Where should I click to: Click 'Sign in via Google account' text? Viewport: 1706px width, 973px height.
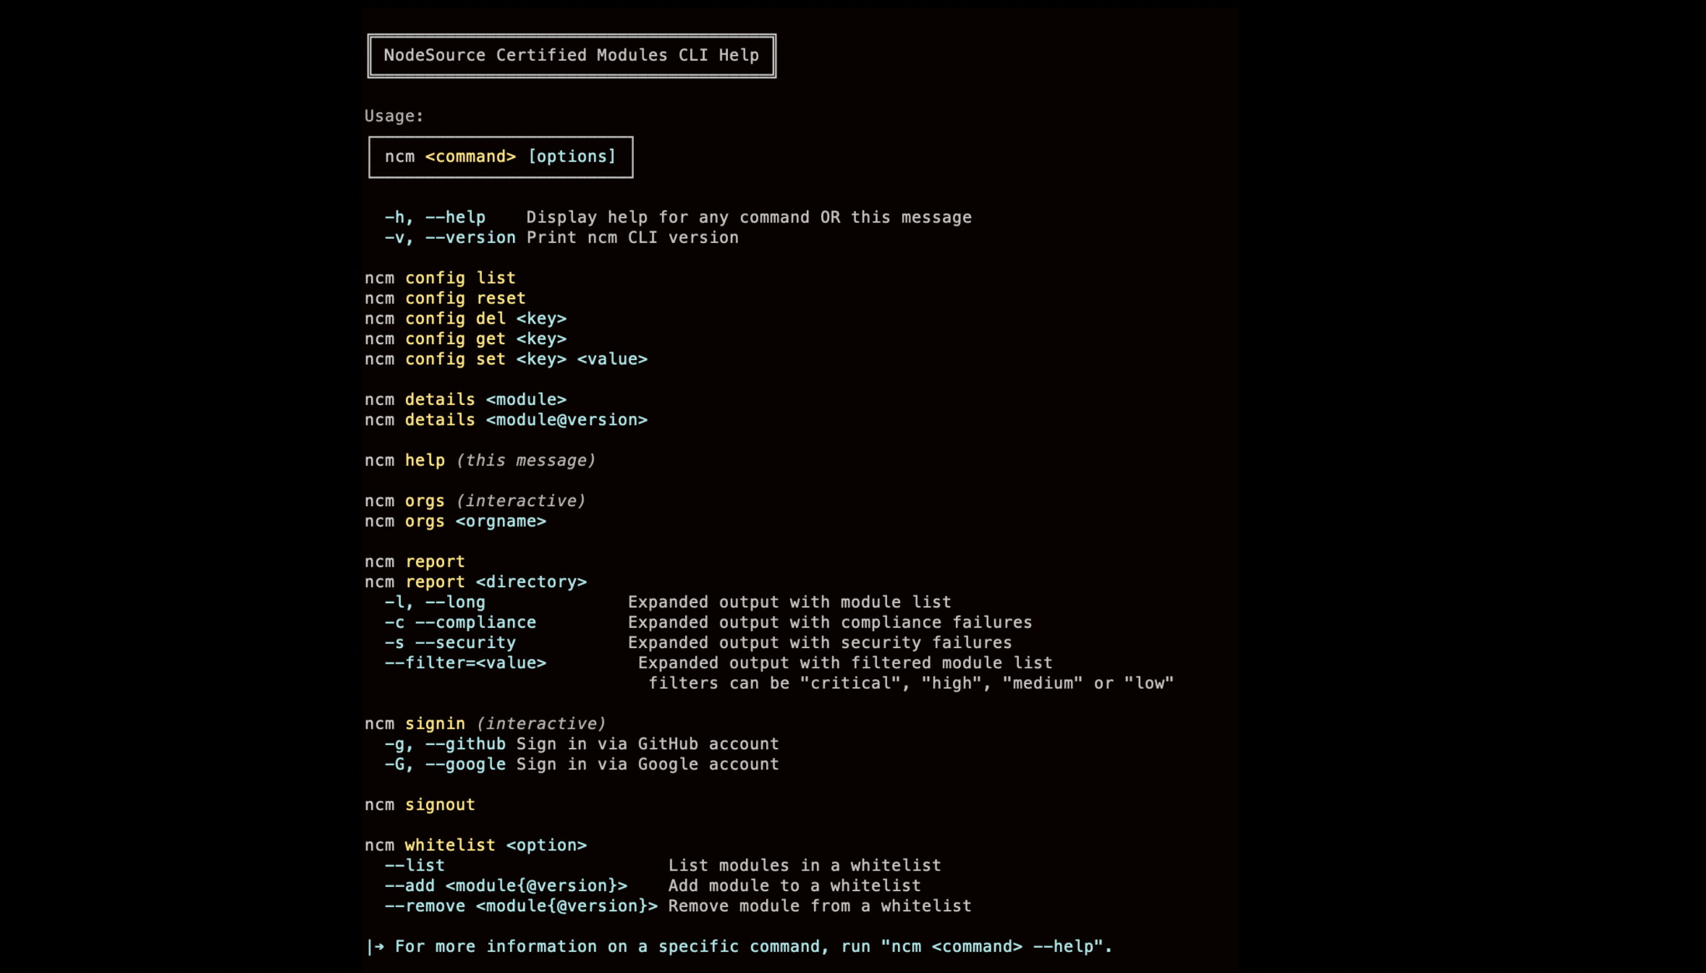(x=648, y=765)
